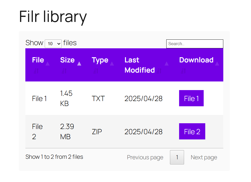The image size is (251, 182).
Task: Sort table by Size header
Action: 67,60
